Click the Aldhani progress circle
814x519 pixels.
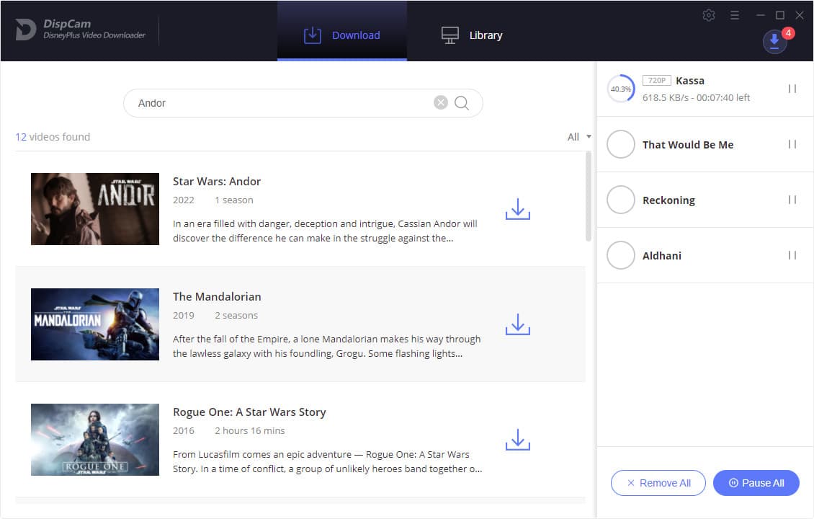(x=621, y=255)
